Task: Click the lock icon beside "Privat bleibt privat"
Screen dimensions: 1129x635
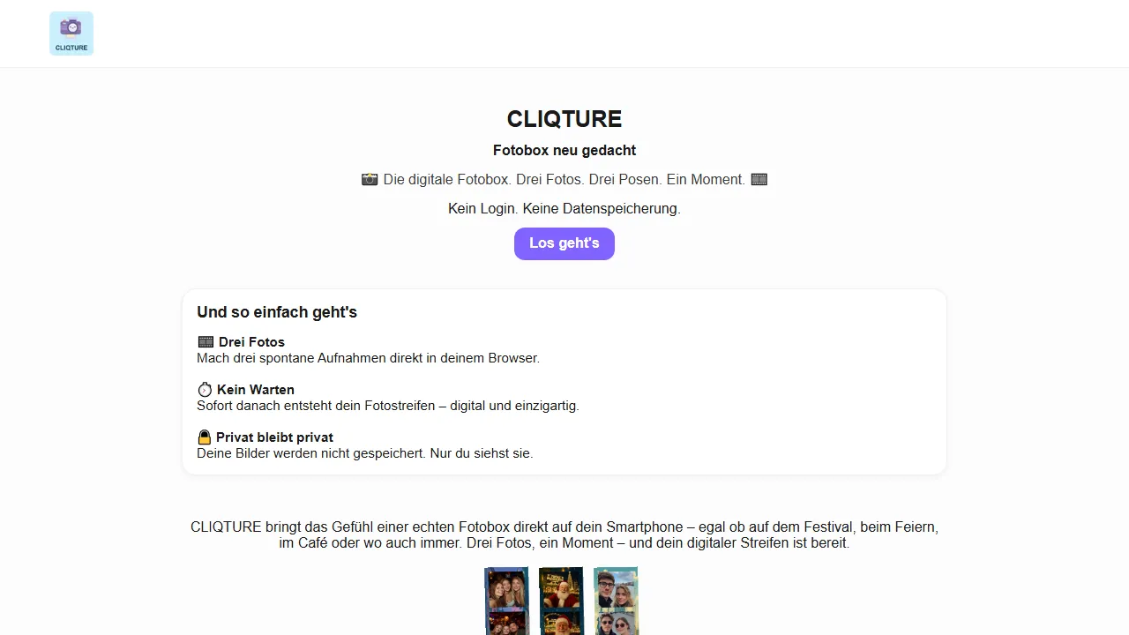Action: click(204, 437)
